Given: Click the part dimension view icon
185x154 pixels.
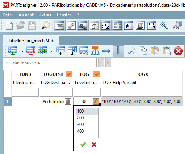Looking at the screenshot, I should (129, 26).
